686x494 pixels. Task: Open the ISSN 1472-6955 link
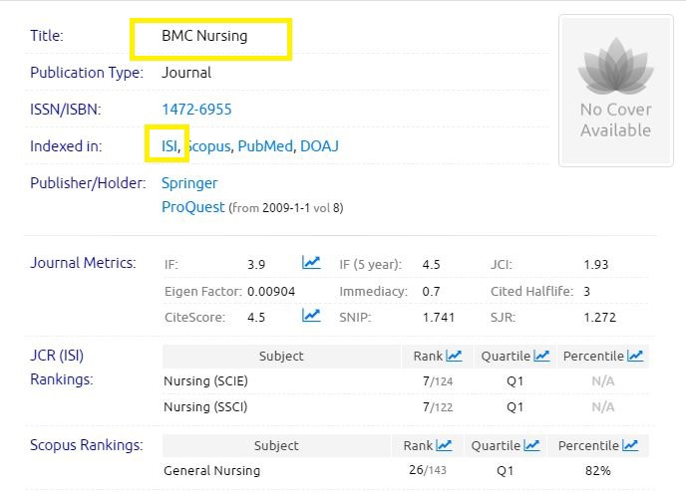pyautogui.click(x=196, y=110)
